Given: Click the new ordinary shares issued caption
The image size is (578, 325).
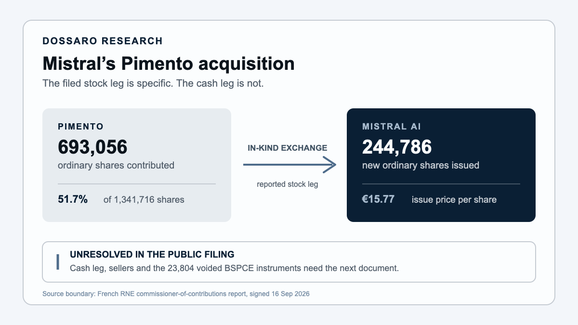Looking at the screenshot, I should click(x=420, y=165).
